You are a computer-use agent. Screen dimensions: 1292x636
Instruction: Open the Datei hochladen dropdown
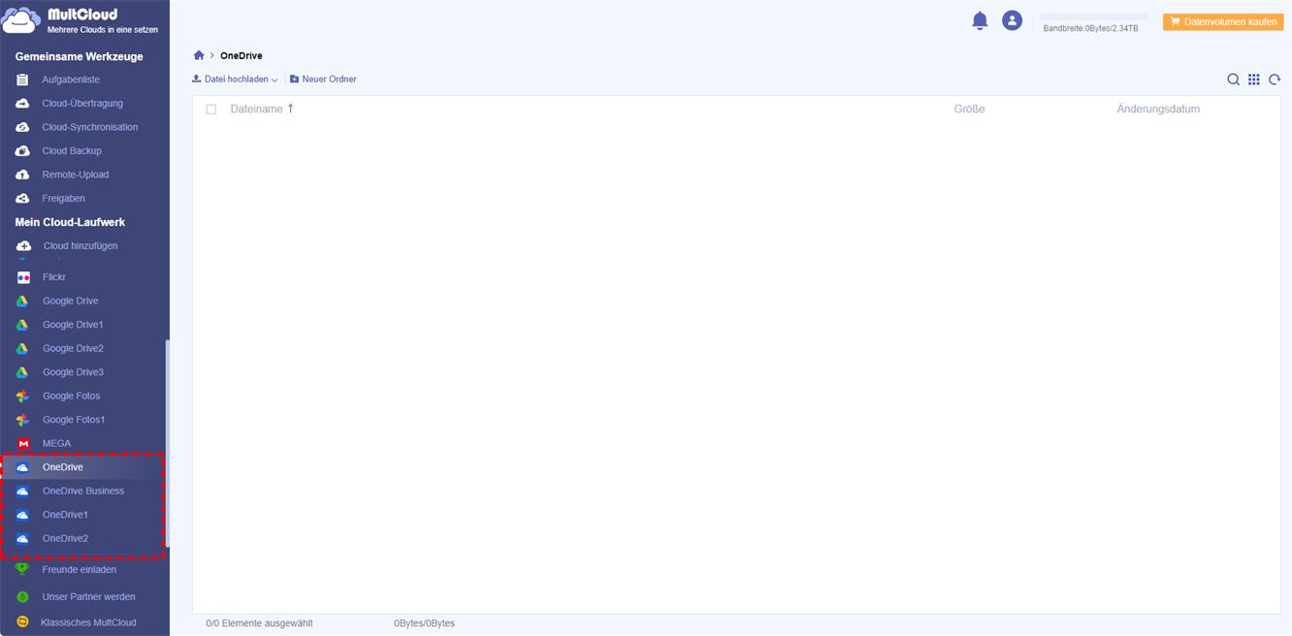tap(235, 79)
